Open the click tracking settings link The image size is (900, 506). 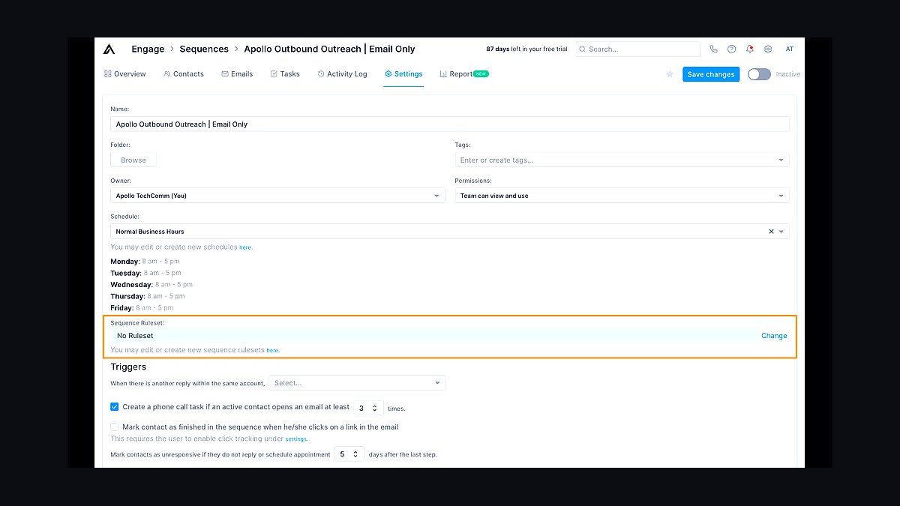click(x=296, y=439)
